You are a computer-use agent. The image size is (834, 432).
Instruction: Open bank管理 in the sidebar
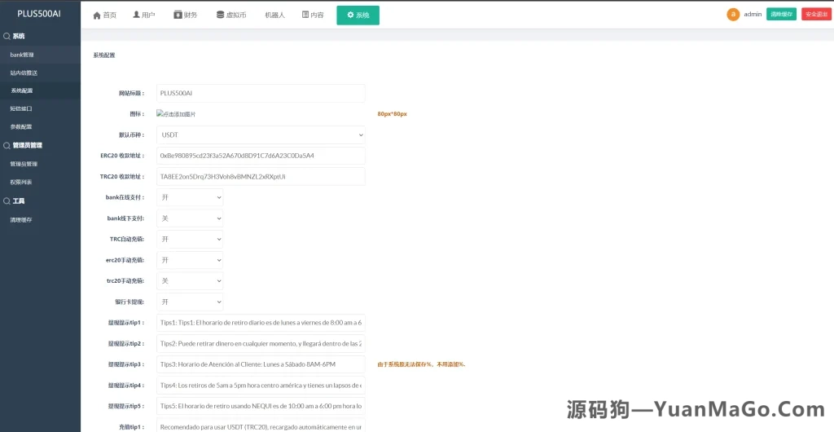[40, 55]
